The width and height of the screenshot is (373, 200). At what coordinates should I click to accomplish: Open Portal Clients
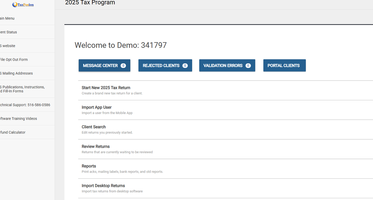(284, 66)
